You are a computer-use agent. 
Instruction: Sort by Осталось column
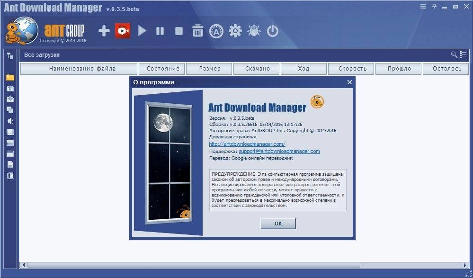click(x=446, y=69)
